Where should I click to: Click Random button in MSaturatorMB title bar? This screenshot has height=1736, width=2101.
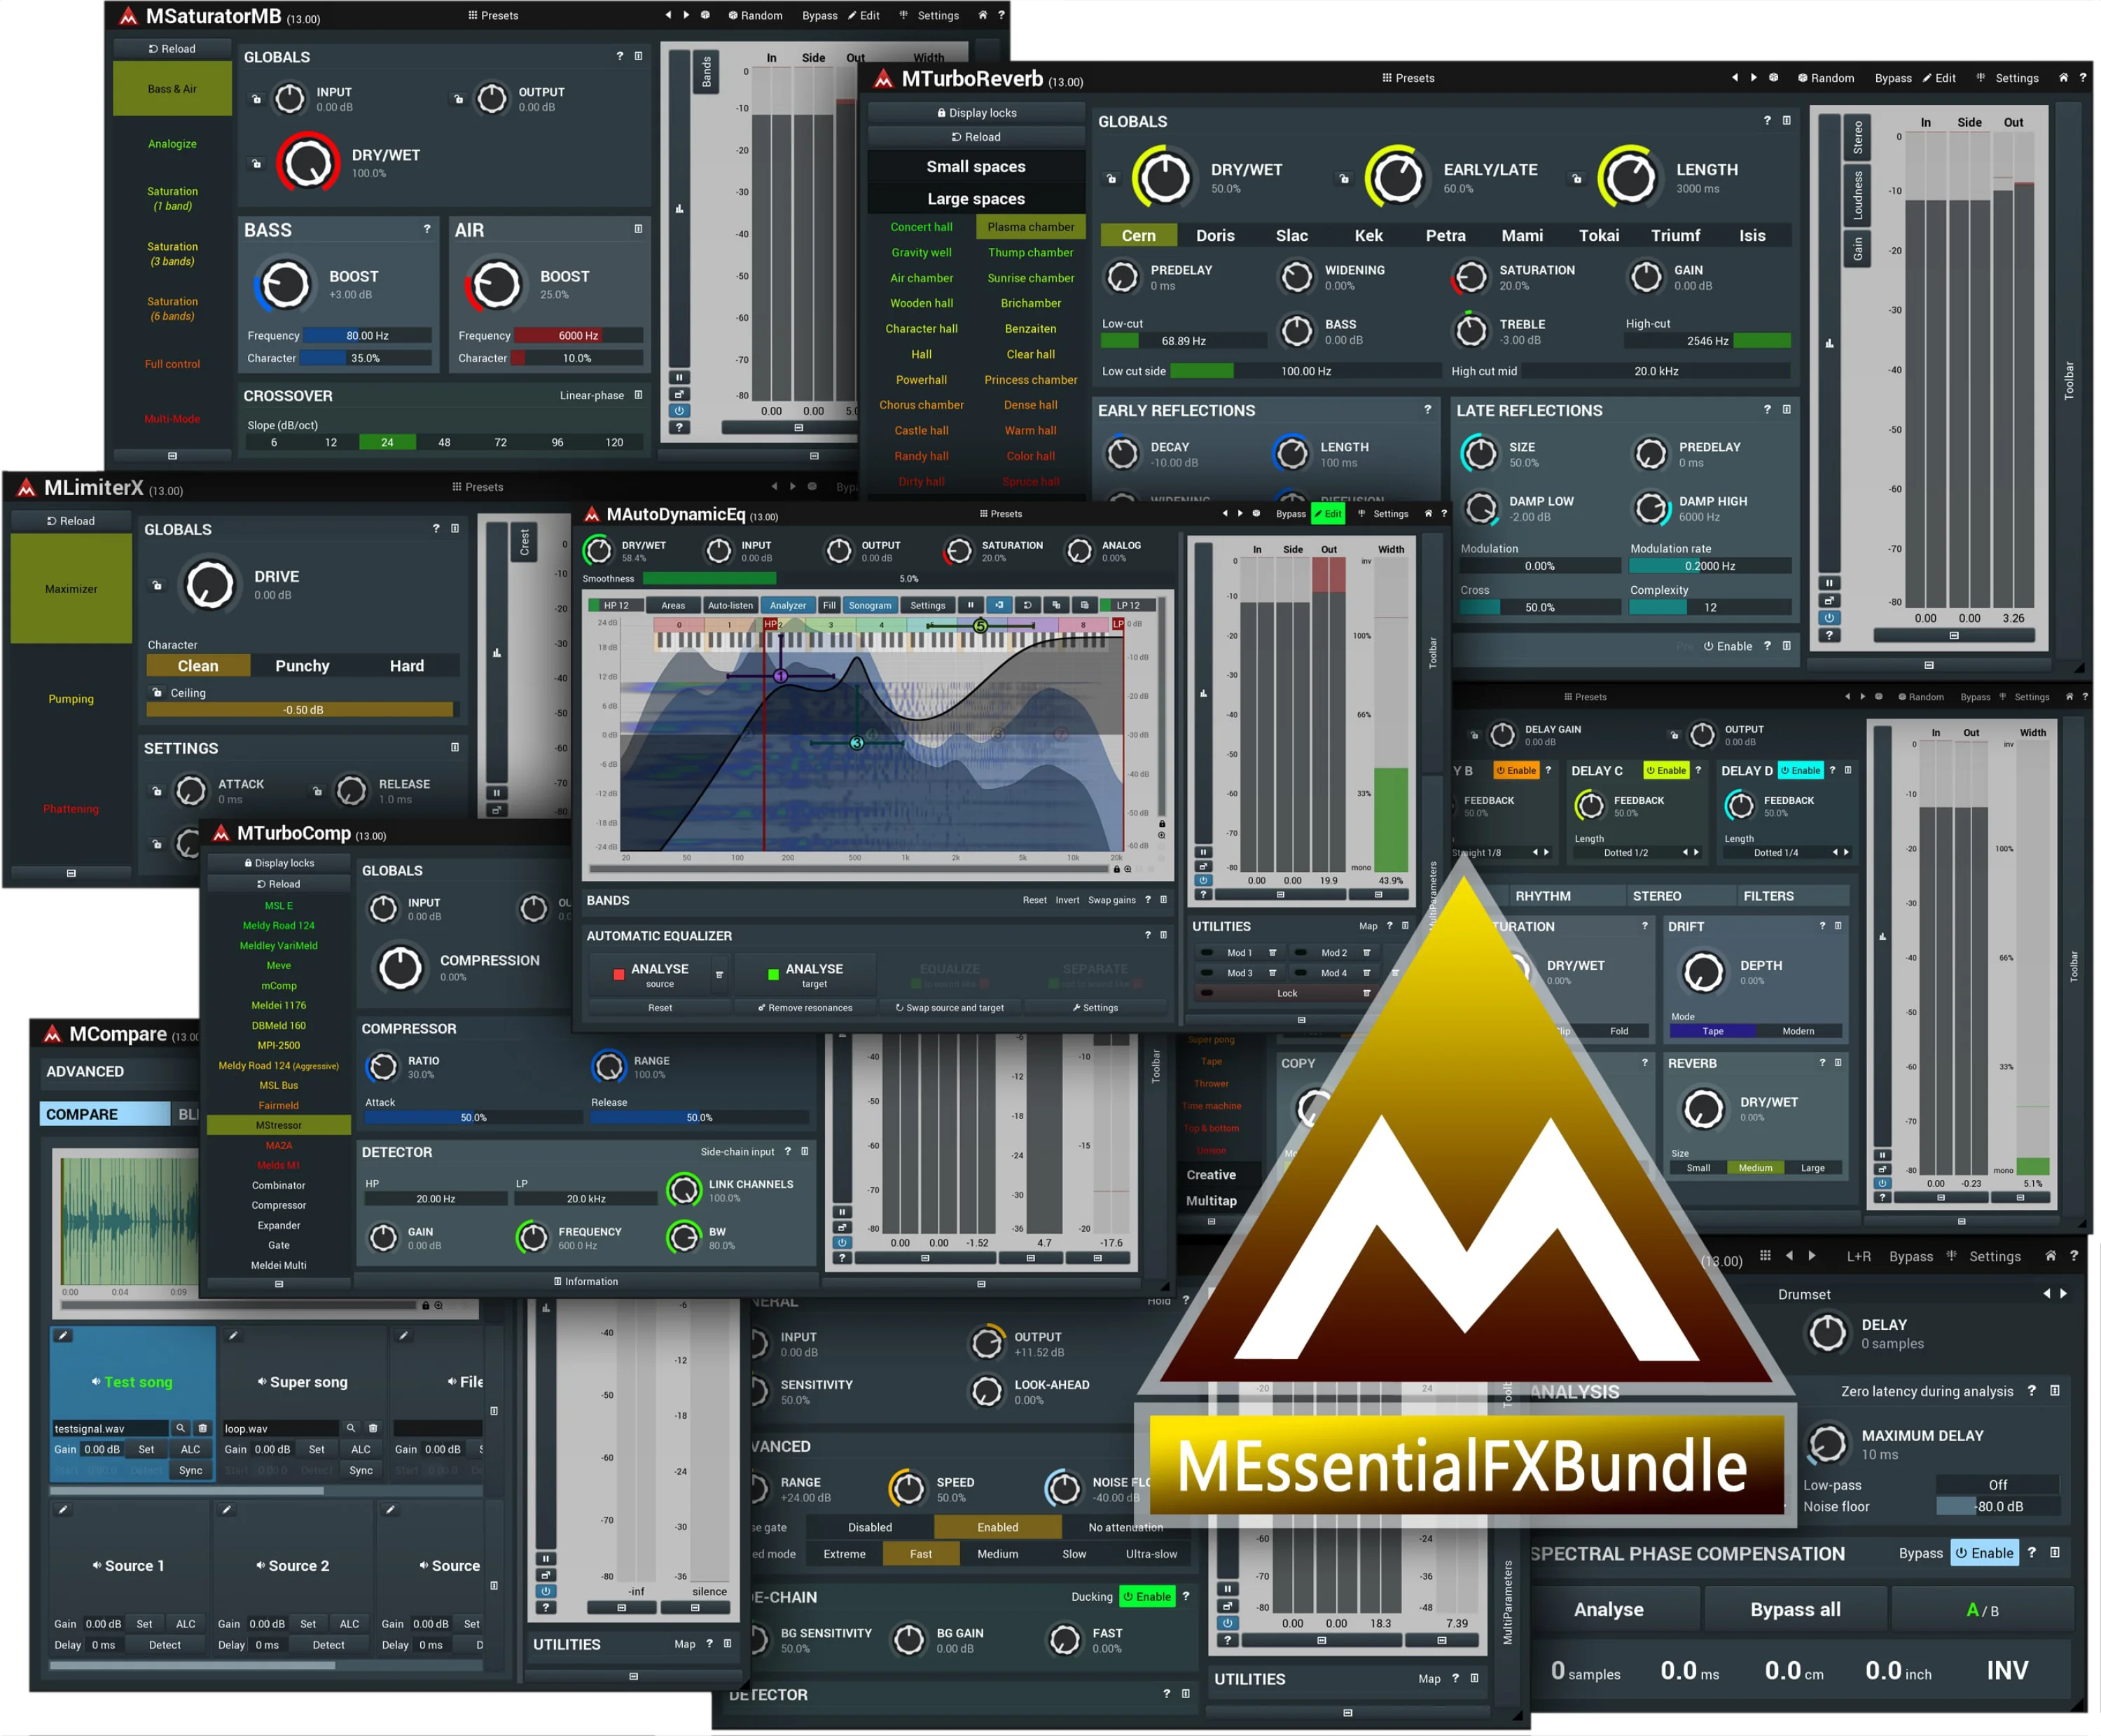coord(755,15)
